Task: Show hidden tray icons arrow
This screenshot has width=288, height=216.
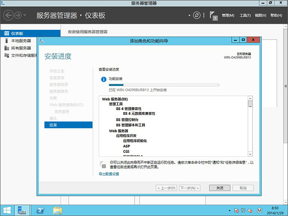Action: (x=229, y=211)
